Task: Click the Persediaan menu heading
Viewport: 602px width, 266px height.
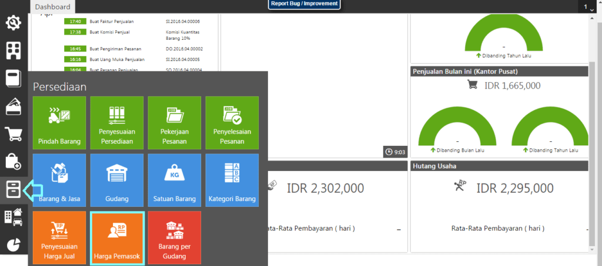Action: 59,87
